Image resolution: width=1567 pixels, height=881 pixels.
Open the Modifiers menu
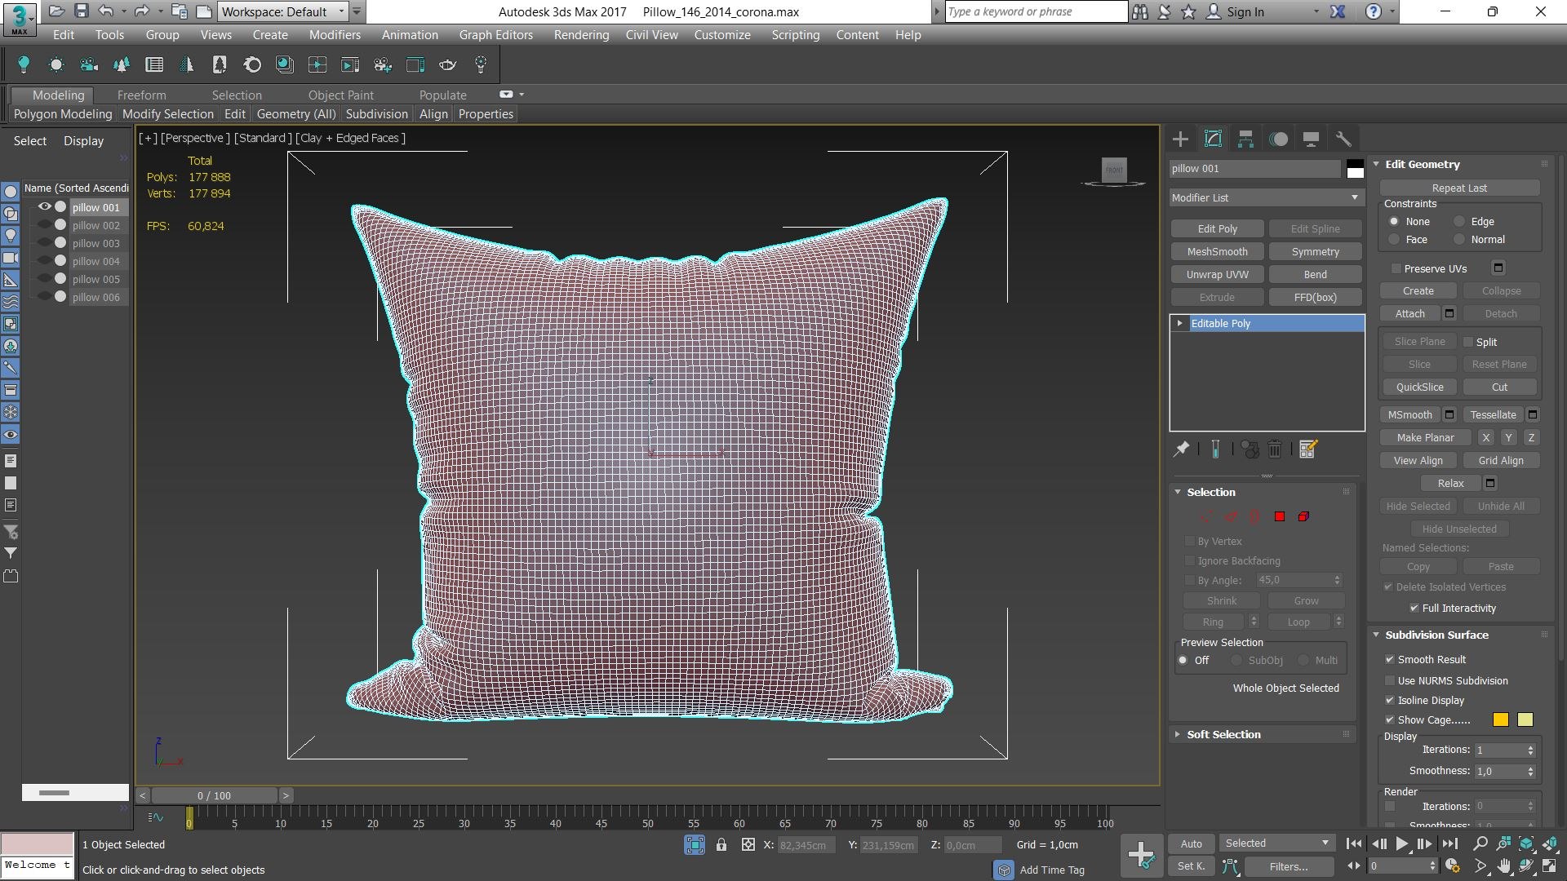click(335, 34)
